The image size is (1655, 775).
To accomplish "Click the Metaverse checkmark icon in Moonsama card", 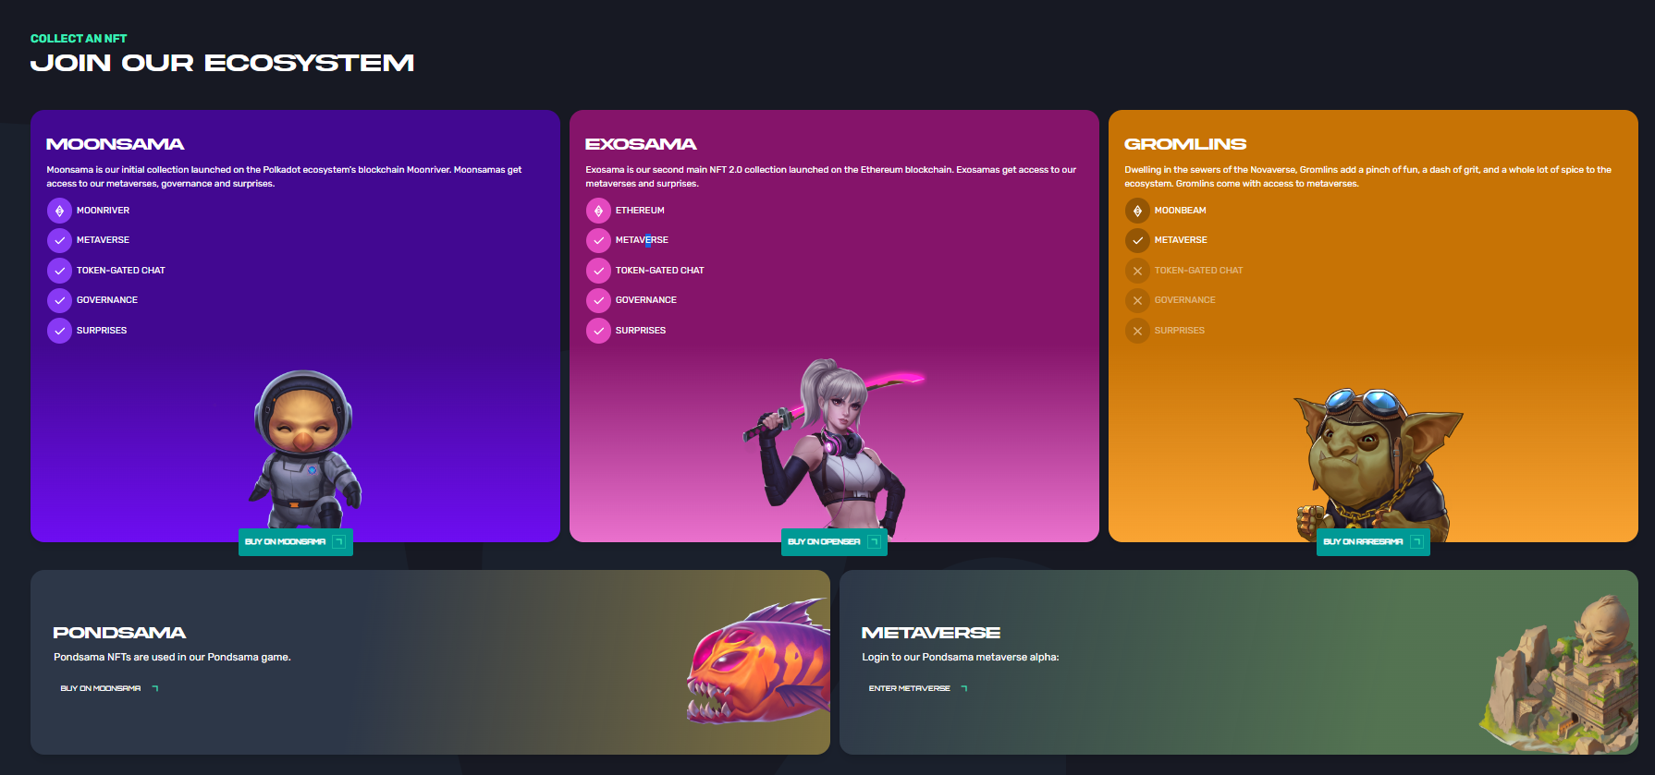I will (x=59, y=240).
